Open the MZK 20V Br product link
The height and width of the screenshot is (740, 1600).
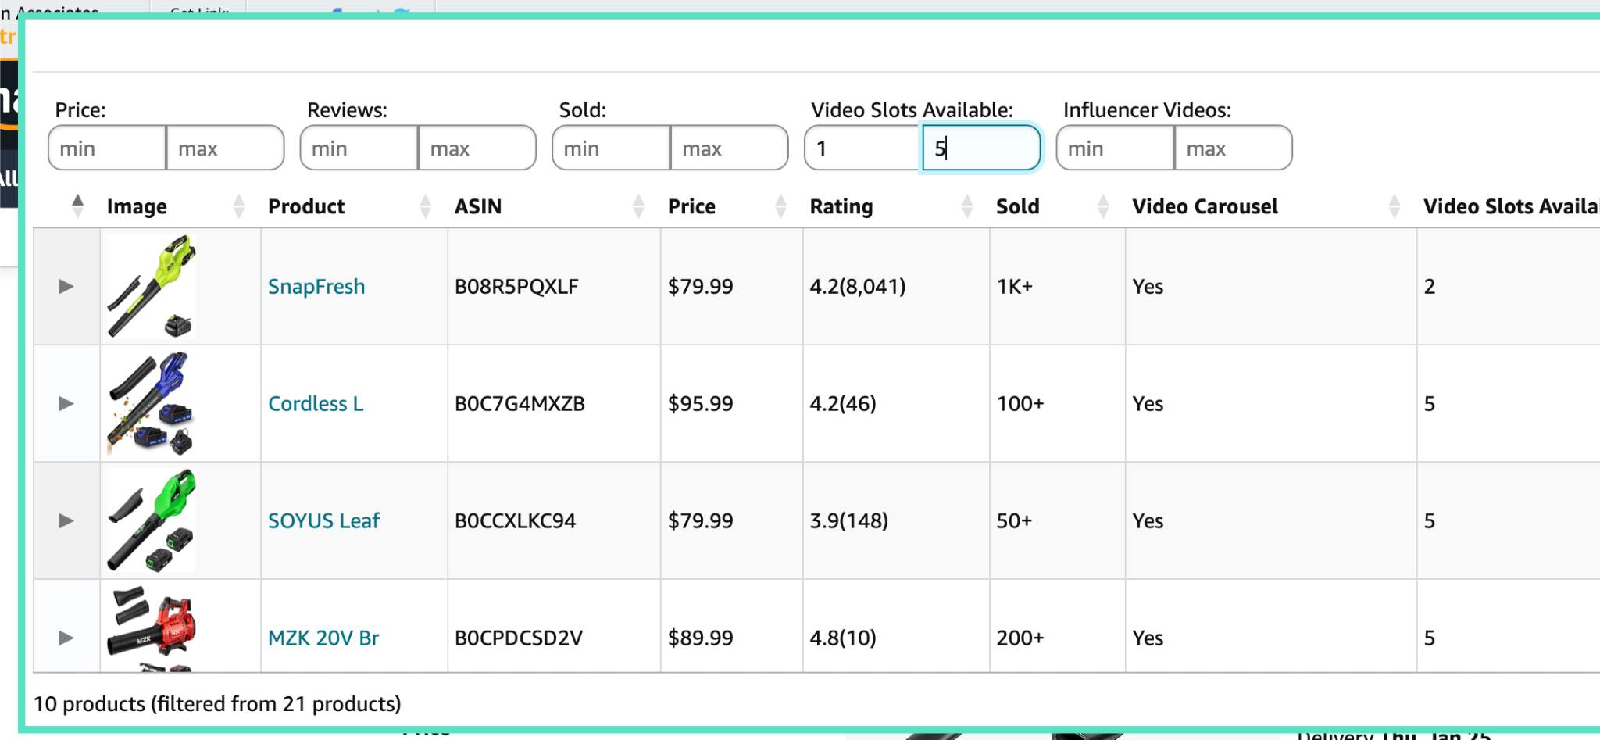(323, 638)
